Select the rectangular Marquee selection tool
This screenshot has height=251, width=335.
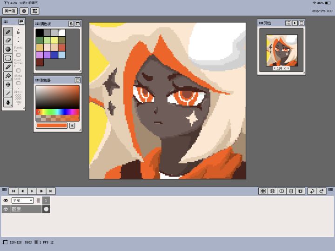coord(8,58)
